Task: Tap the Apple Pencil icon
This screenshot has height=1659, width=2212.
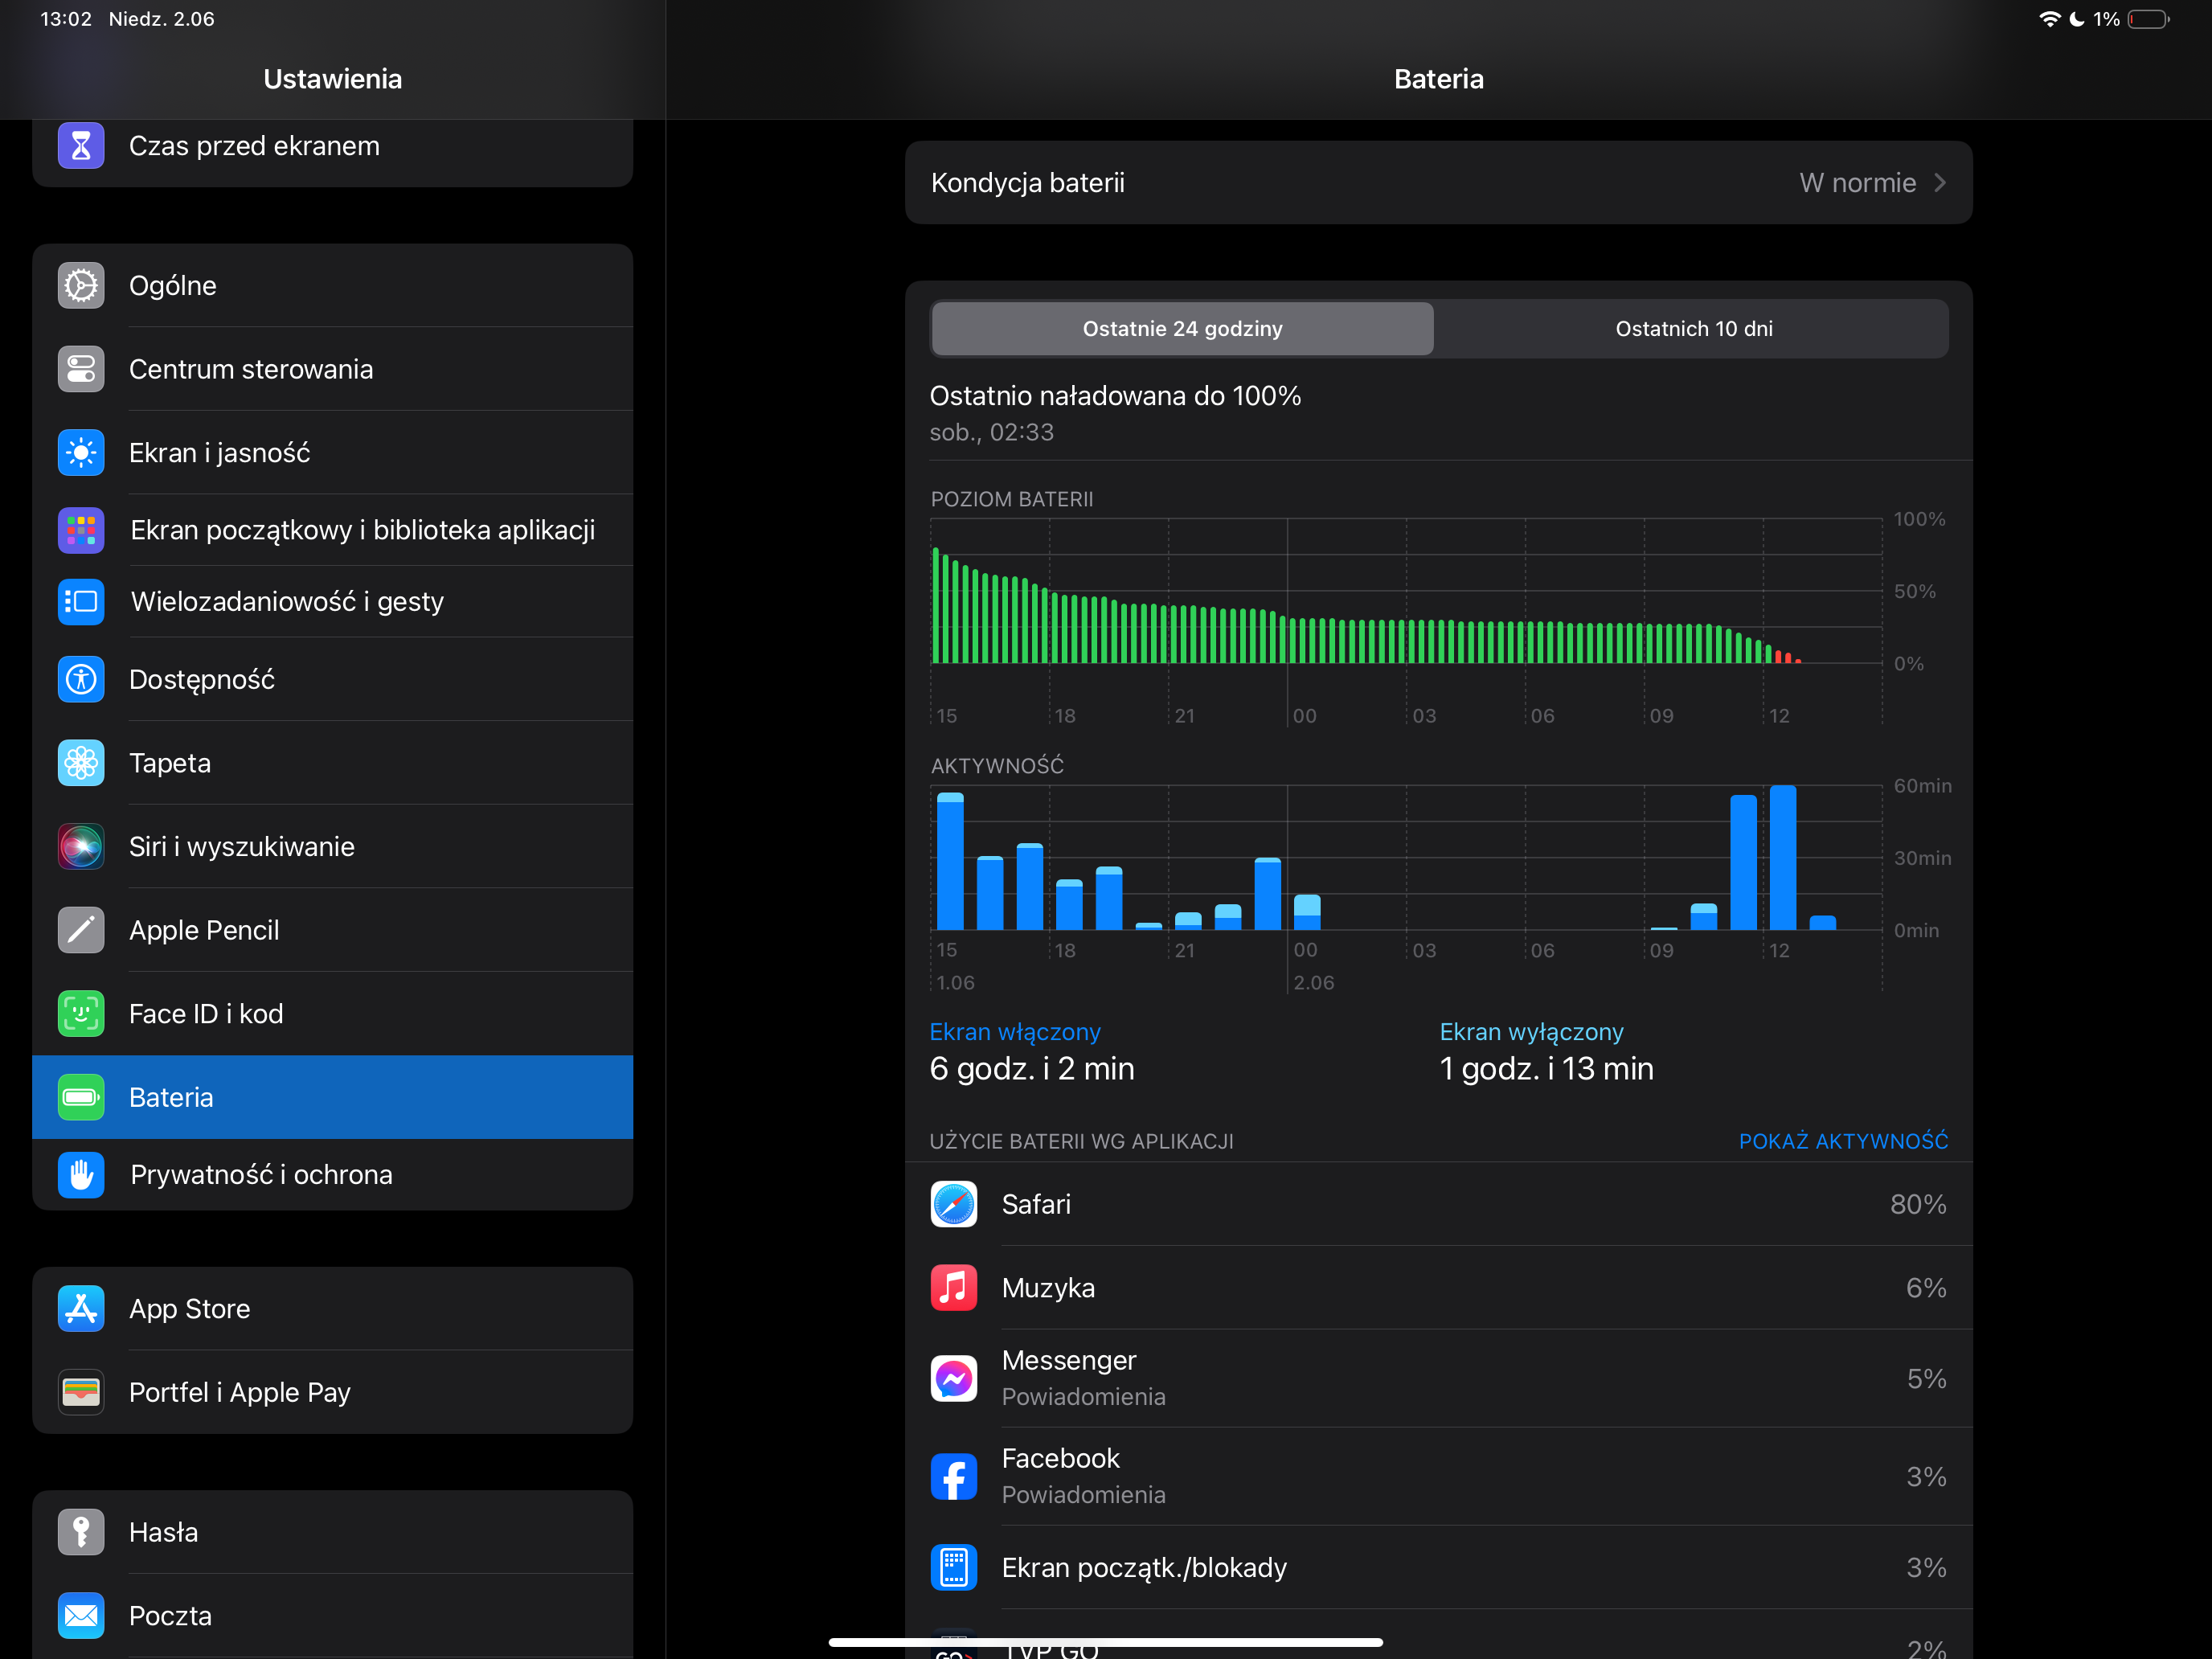Action: pyautogui.click(x=81, y=930)
